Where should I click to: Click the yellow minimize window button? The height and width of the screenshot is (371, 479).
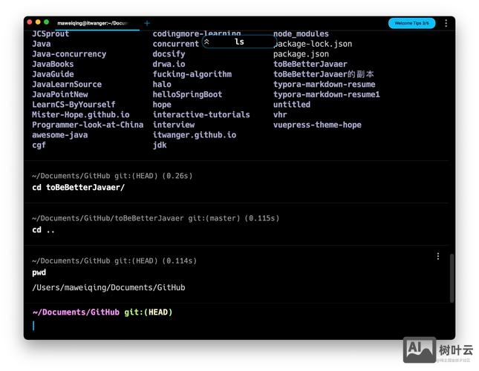(39, 23)
